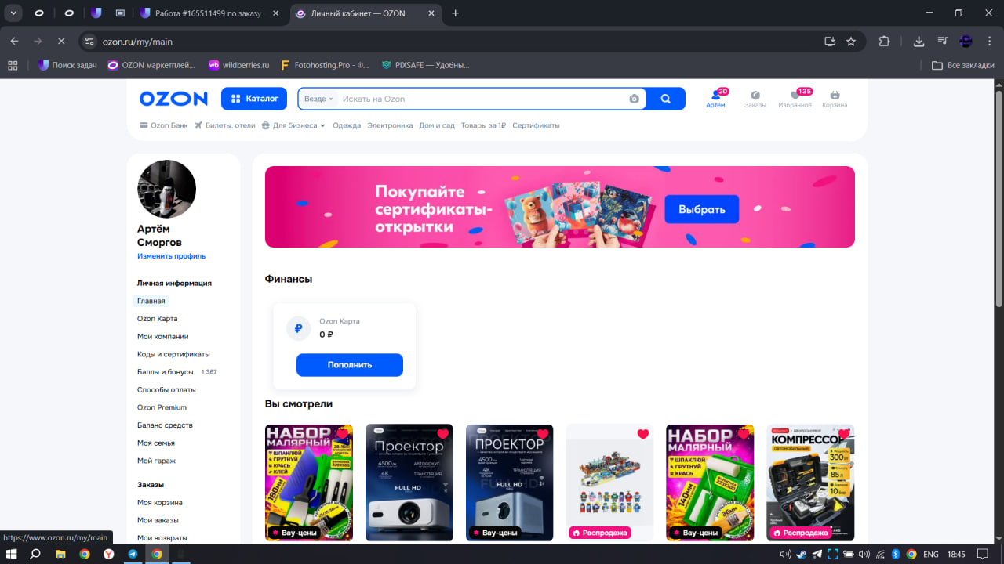Open Билеты, отели section

click(225, 125)
